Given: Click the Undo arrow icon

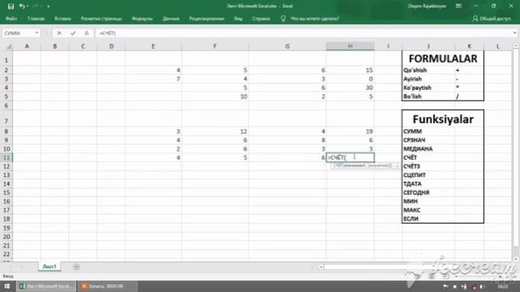Looking at the screenshot, I should coord(22,6).
